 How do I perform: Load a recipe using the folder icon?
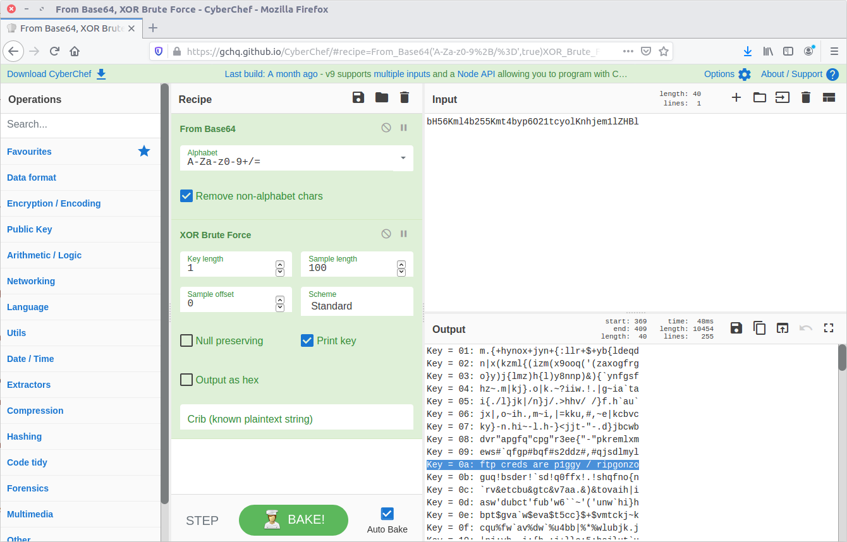pyautogui.click(x=382, y=97)
